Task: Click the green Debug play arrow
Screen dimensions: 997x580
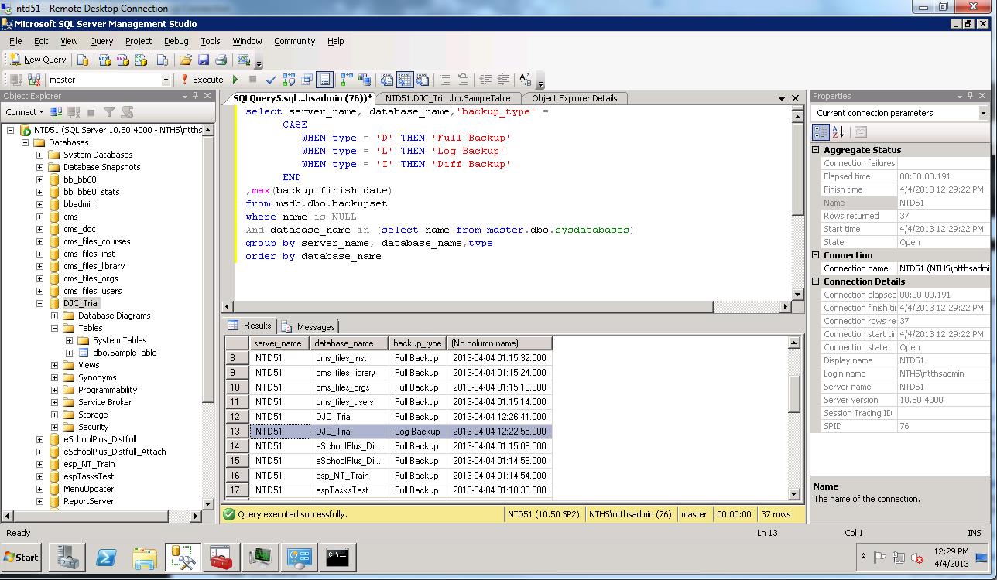Action: (235, 80)
